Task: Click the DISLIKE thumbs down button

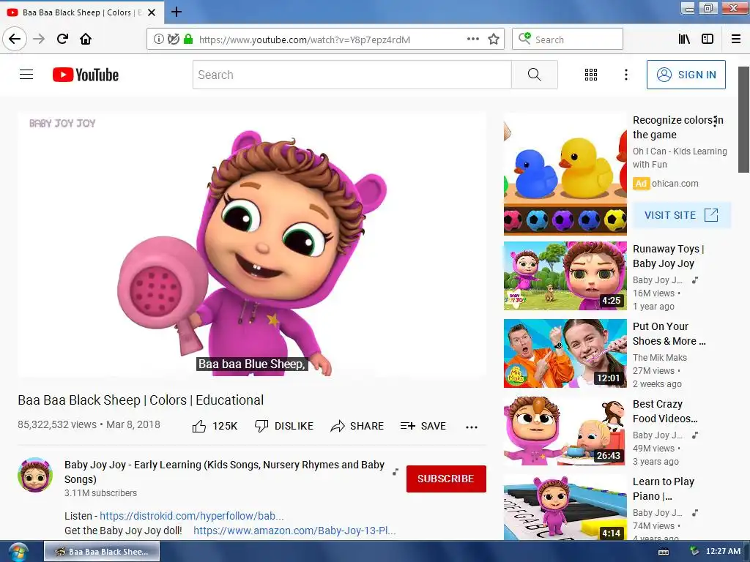Action: (x=284, y=426)
